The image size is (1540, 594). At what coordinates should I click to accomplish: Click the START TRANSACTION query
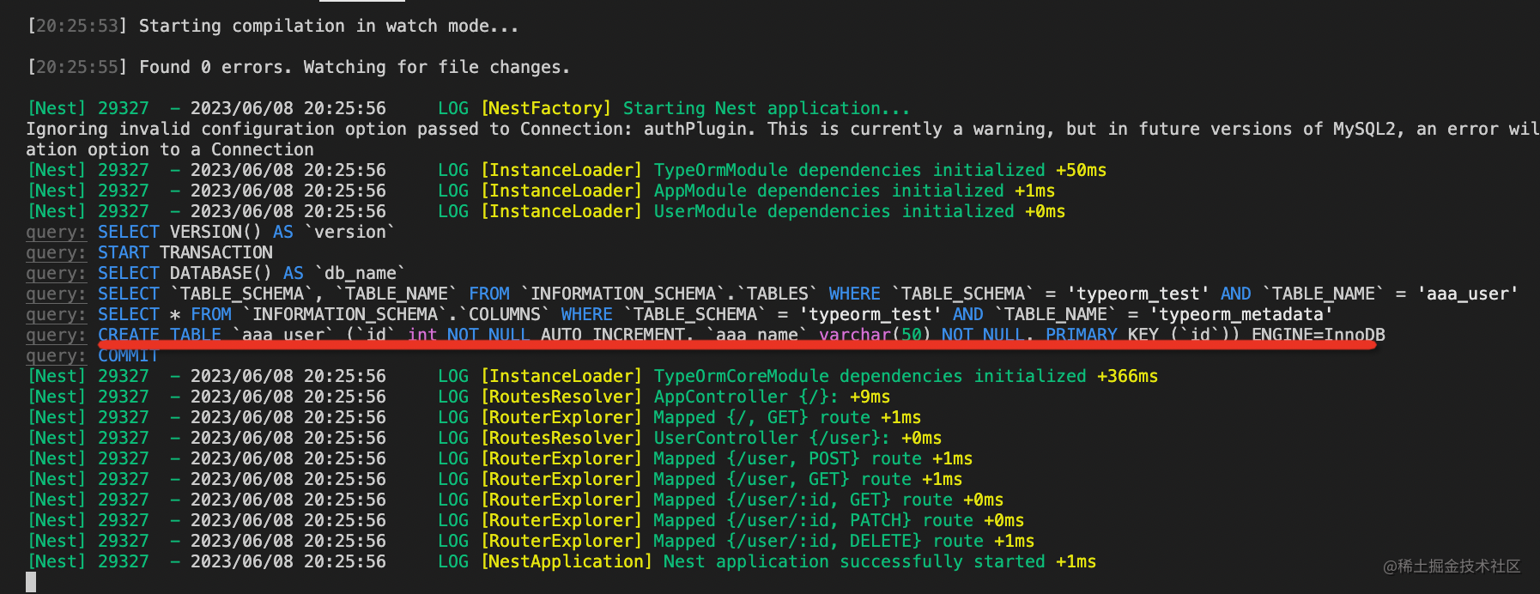(185, 253)
